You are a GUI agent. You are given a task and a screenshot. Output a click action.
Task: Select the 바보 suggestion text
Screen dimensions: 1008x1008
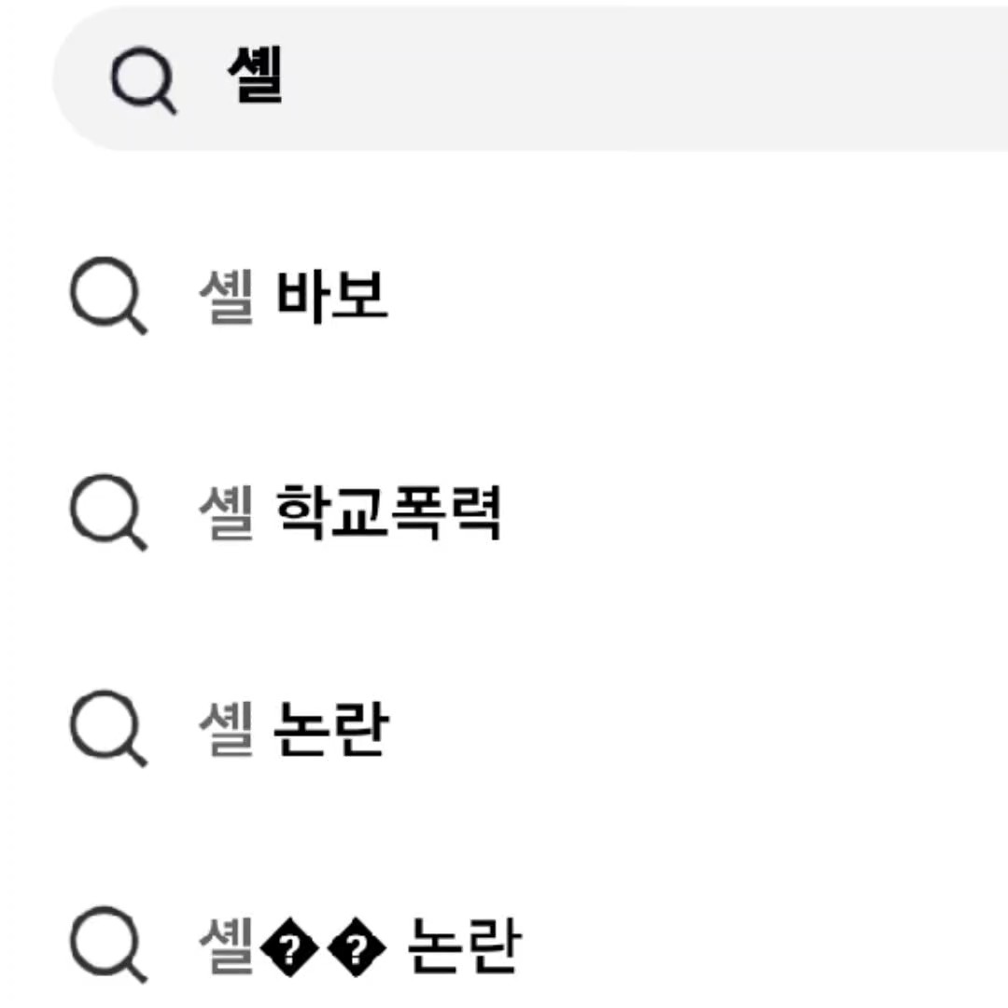pyautogui.click(x=332, y=296)
